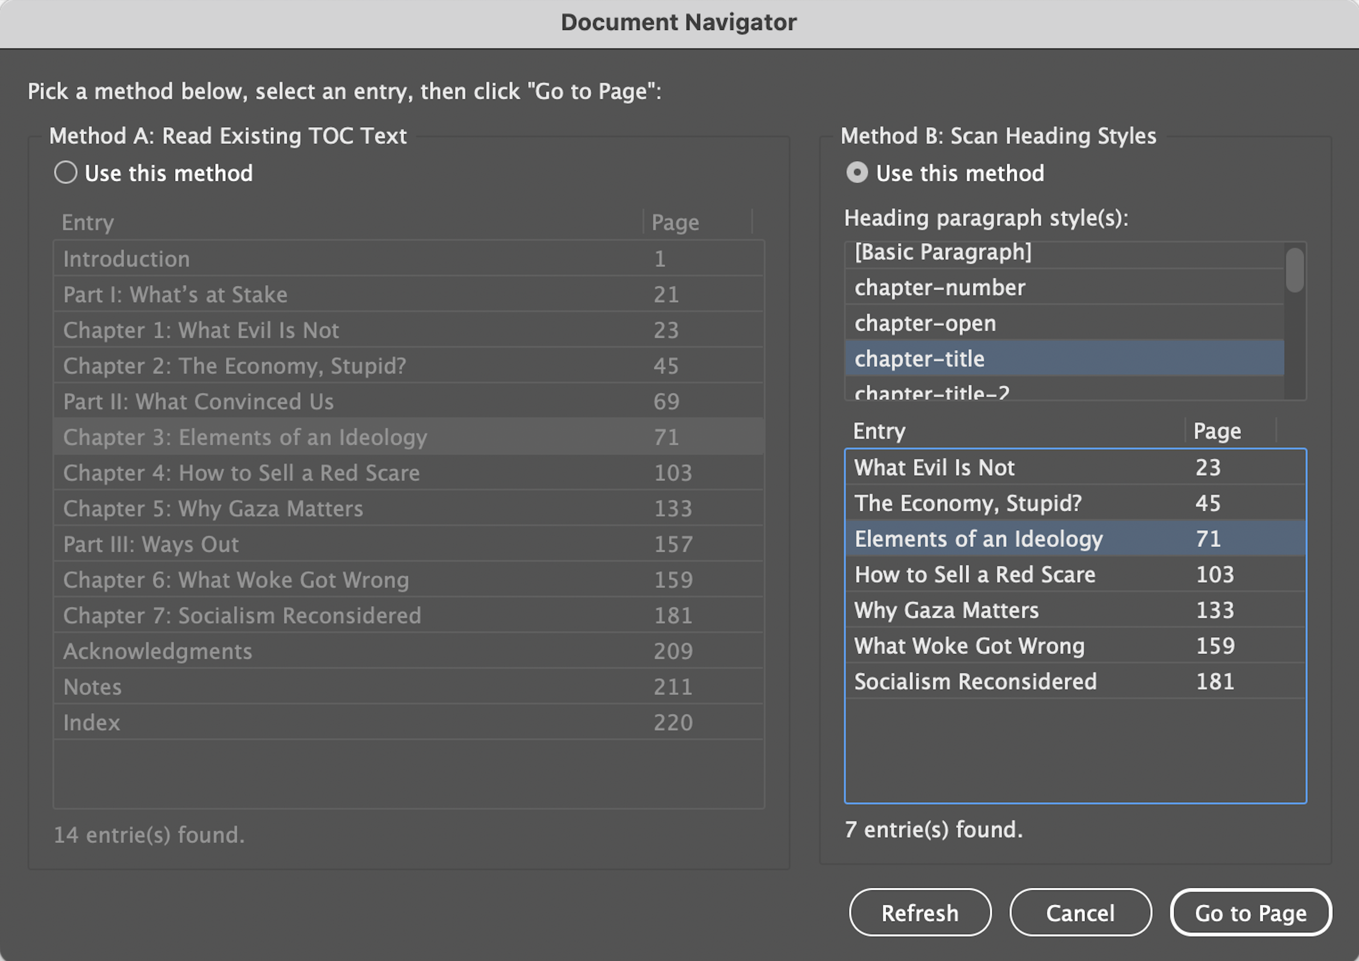Select 'Part II: What Convinced Us' row

409,402
